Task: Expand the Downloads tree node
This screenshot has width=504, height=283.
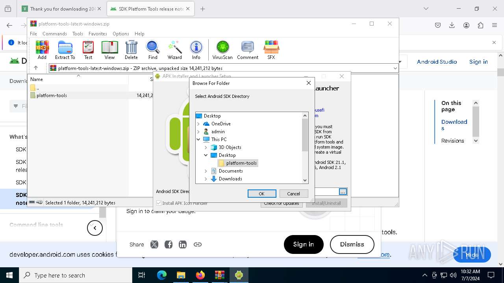Action: coord(206,179)
